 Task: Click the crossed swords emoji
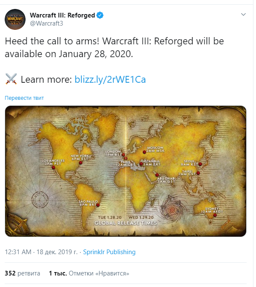(11, 79)
